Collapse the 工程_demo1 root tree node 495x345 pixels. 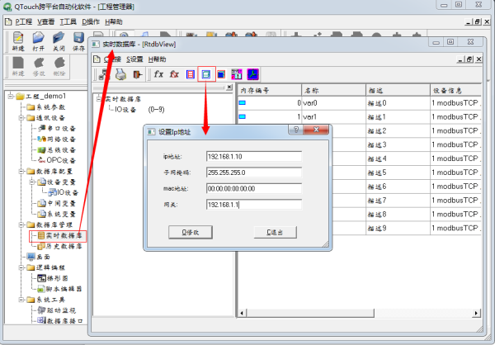8,96
